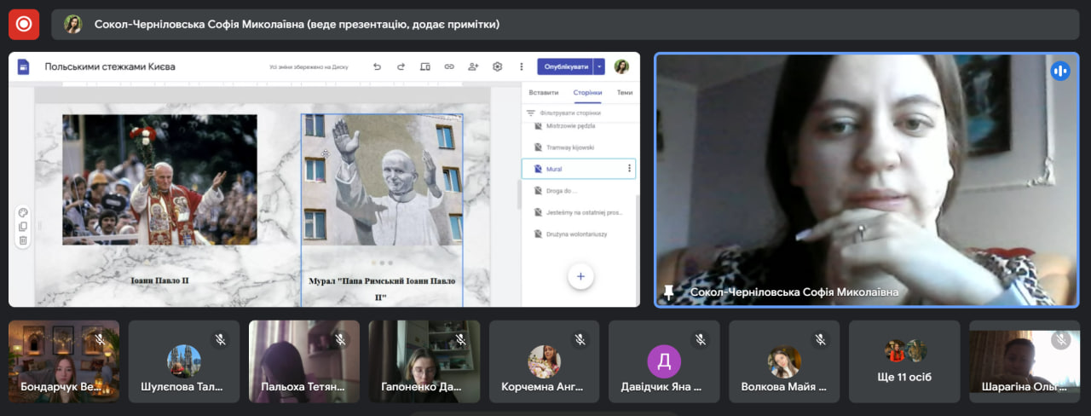Switch to the Теми tab

625,93
